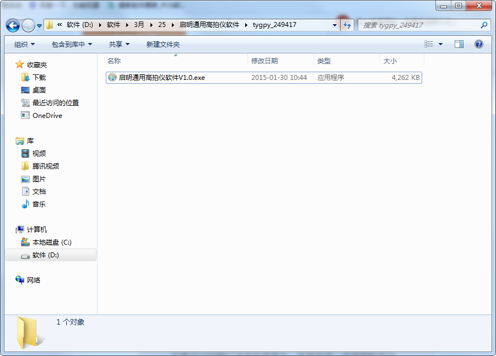The image size is (496, 356).
Task: Click the 网络 item in navigation pane
Action: (x=34, y=280)
